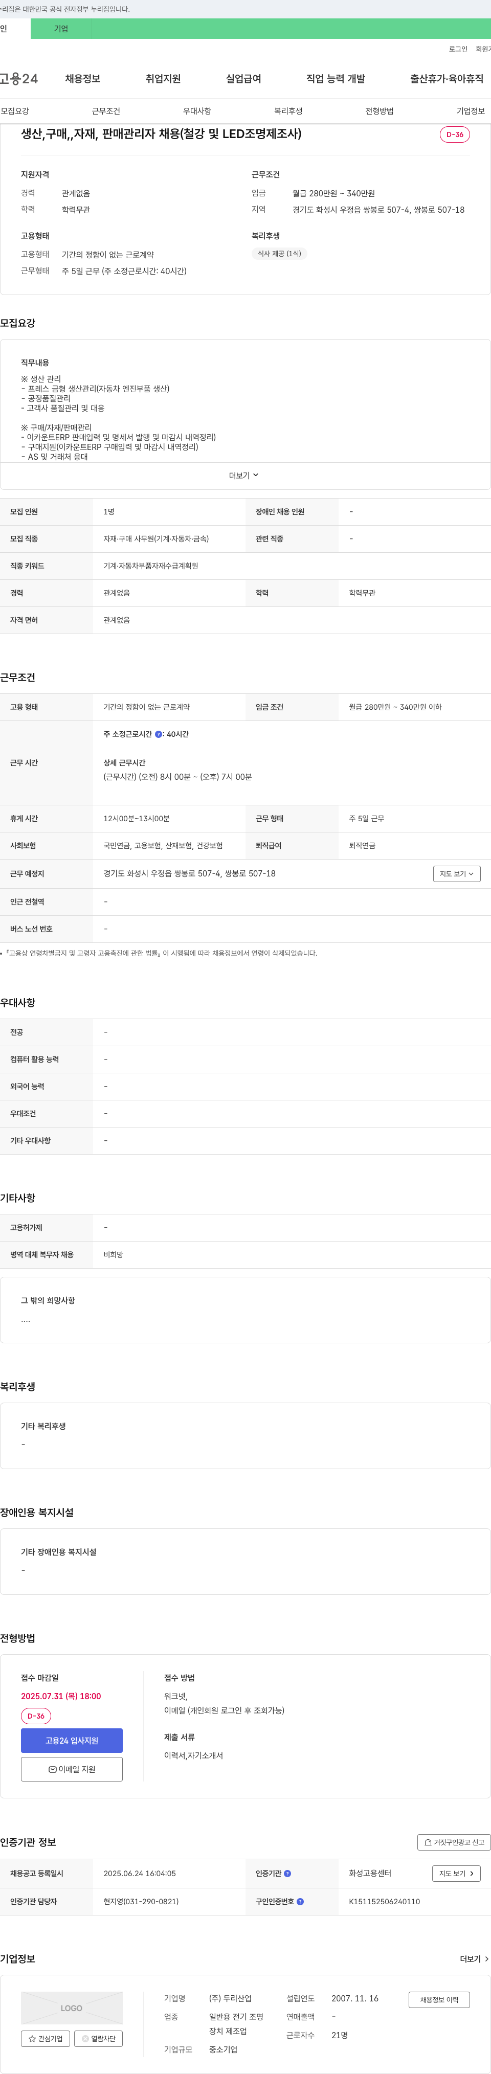The height and width of the screenshot is (2074, 491).
Task: Jump to 기업정보 section tab
Action: (471, 111)
